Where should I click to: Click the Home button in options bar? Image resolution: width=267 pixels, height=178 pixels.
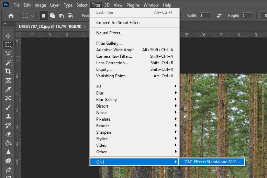point(11,16)
